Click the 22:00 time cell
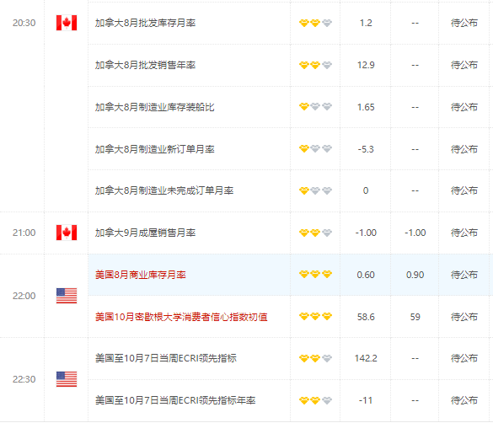The height and width of the screenshot is (423, 493). pos(24,296)
